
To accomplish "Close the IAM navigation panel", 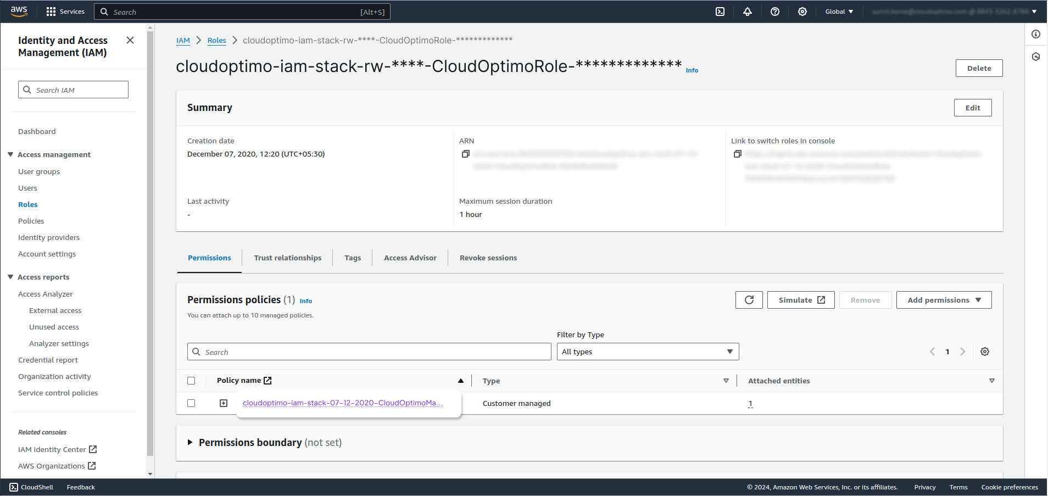I will point(130,40).
